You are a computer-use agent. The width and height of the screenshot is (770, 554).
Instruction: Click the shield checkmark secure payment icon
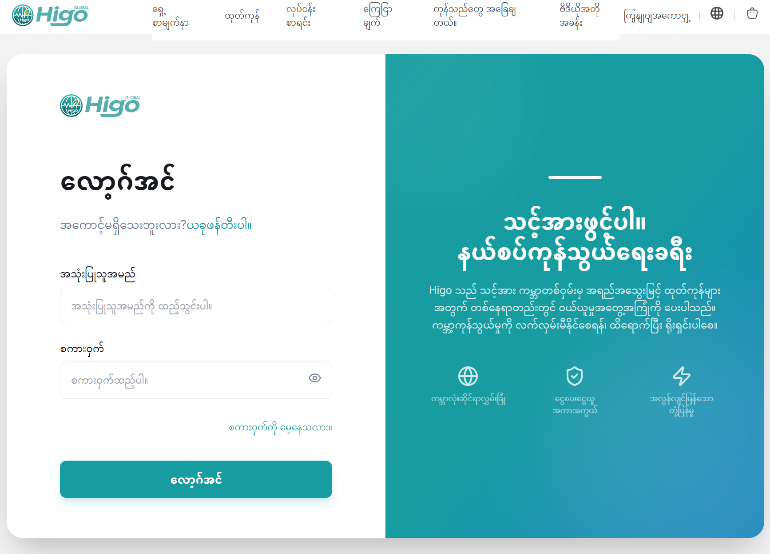pyautogui.click(x=575, y=376)
